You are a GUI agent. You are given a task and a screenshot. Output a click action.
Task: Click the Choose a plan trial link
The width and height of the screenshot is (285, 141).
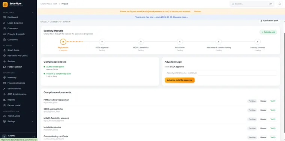click(x=180, y=17)
